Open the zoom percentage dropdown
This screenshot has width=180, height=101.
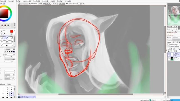(44, 4)
